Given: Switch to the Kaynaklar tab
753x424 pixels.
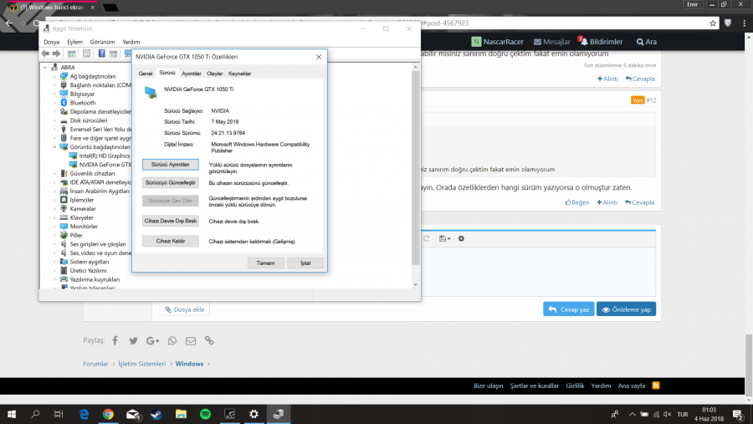Looking at the screenshot, I should 239,74.
